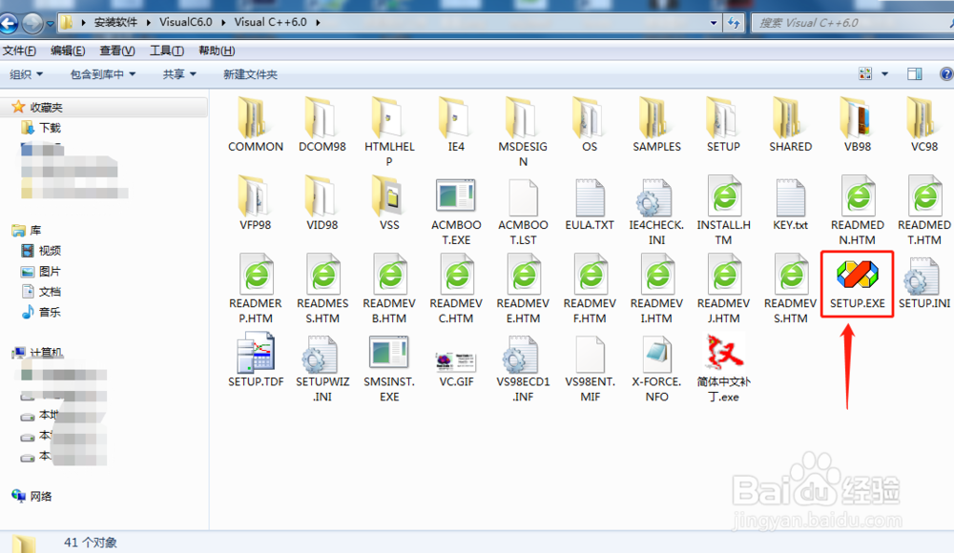Select the EULA.TXT file

point(590,204)
